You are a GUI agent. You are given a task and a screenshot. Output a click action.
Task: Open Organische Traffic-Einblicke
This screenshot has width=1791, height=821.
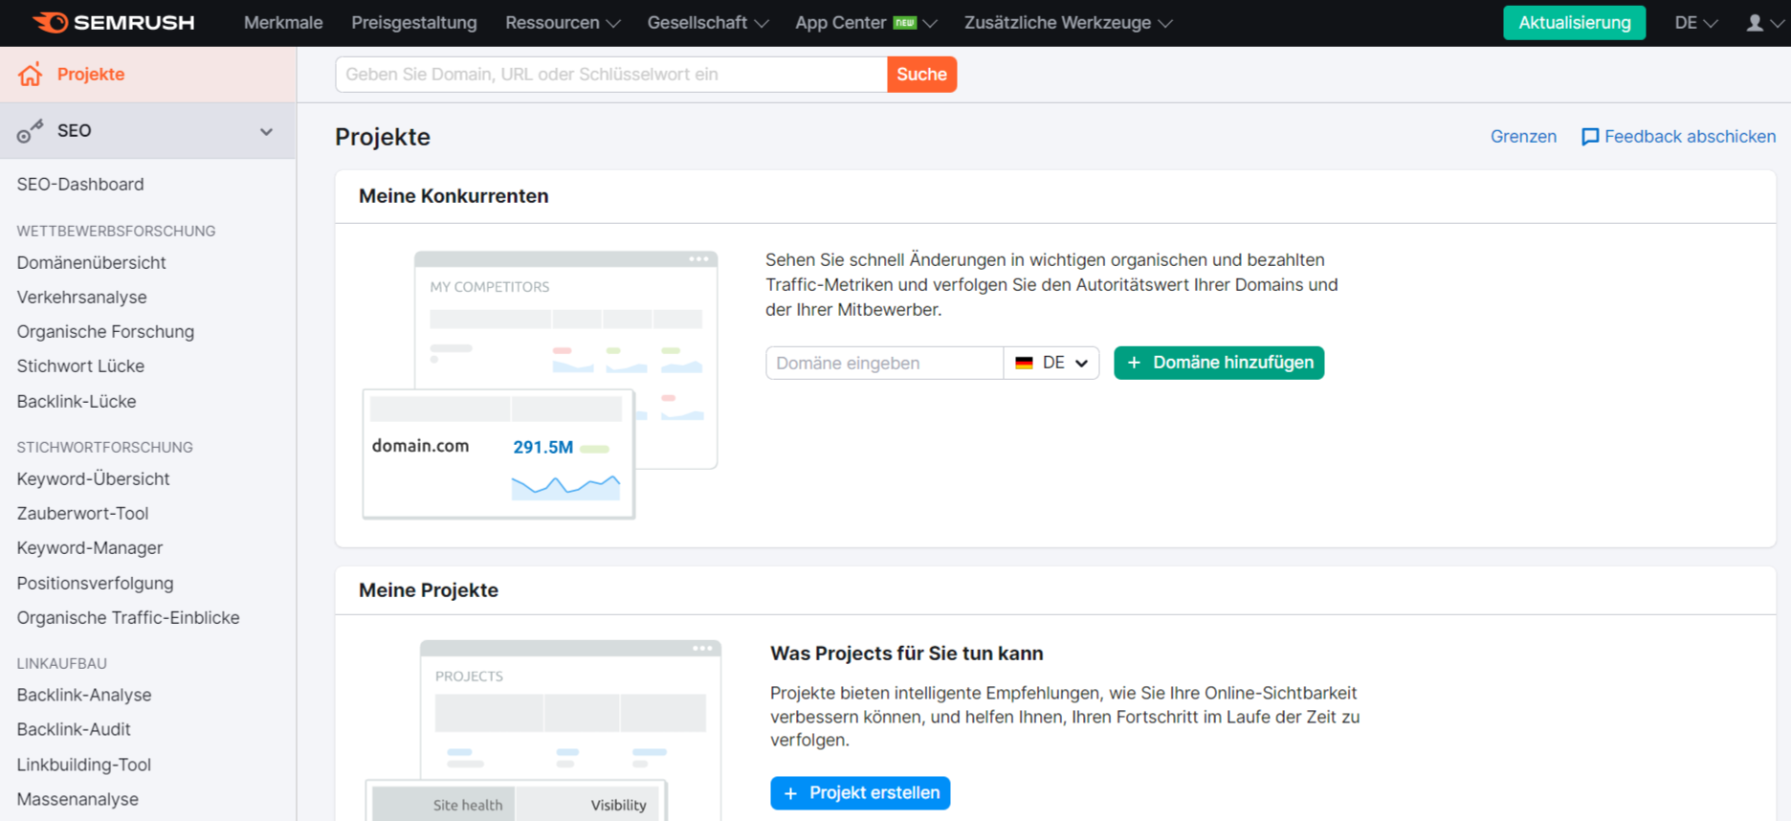coord(128,618)
